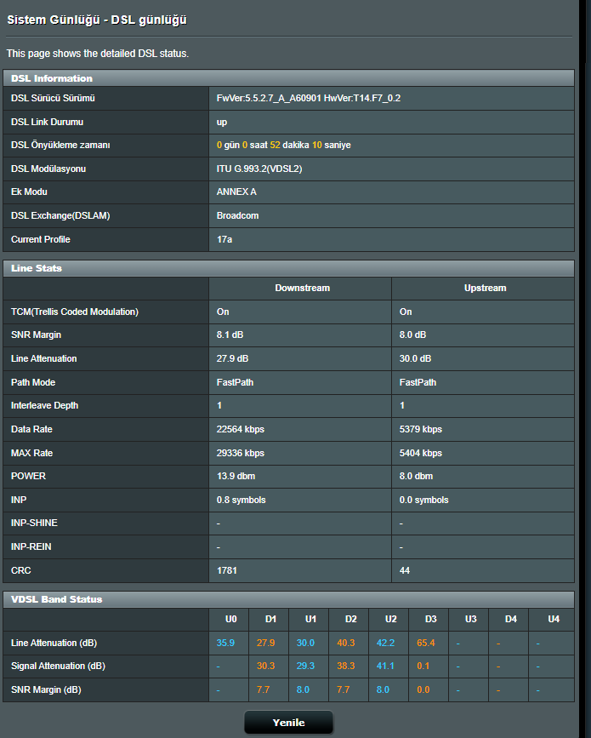Click the D2 band column header
Image resolution: width=591 pixels, height=738 pixels.
tap(350, 619)
